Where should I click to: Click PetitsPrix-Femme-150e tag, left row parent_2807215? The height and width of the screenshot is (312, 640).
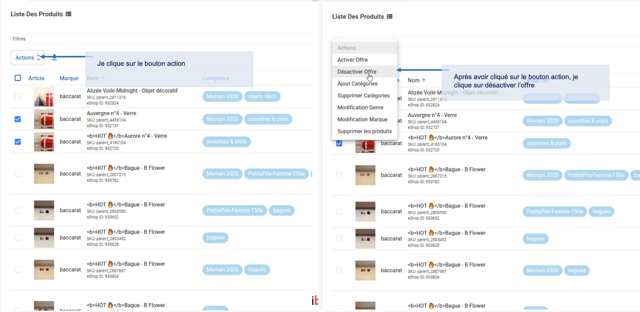(276, 174)
